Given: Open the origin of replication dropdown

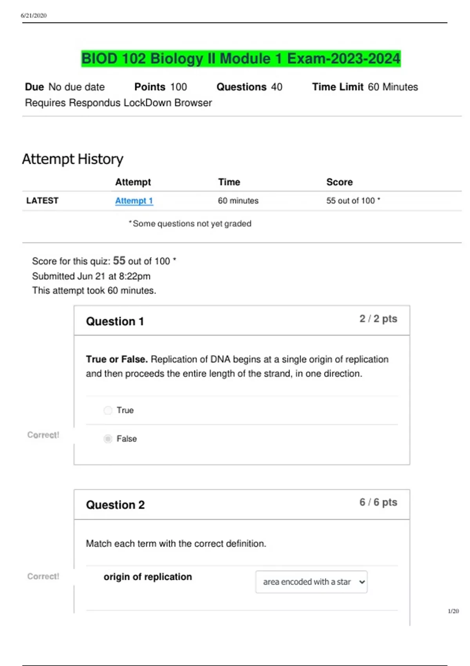Looking at the screenshot, I should 311,582.
